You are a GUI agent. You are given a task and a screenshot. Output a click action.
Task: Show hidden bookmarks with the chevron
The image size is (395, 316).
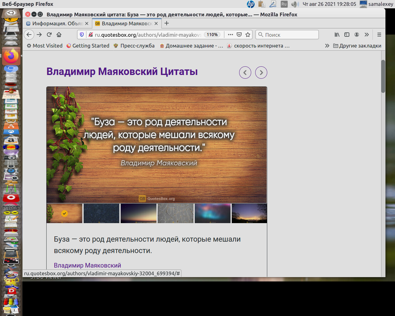pos(327,46)
